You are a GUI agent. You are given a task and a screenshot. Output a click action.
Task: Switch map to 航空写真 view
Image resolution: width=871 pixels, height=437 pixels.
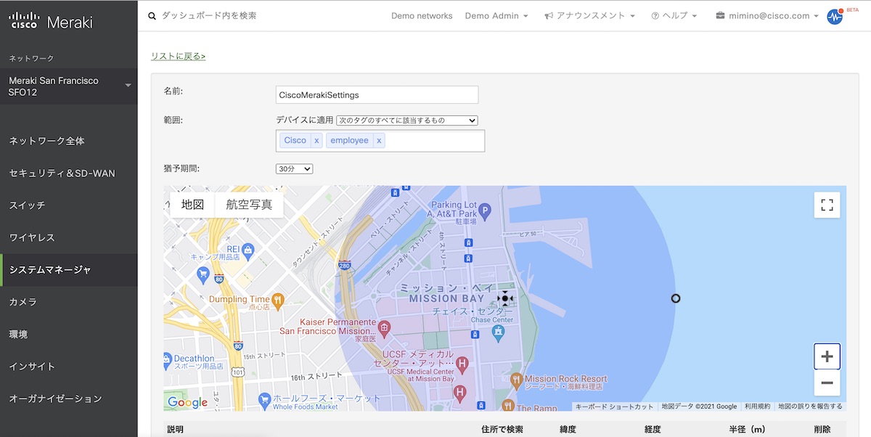249,205
